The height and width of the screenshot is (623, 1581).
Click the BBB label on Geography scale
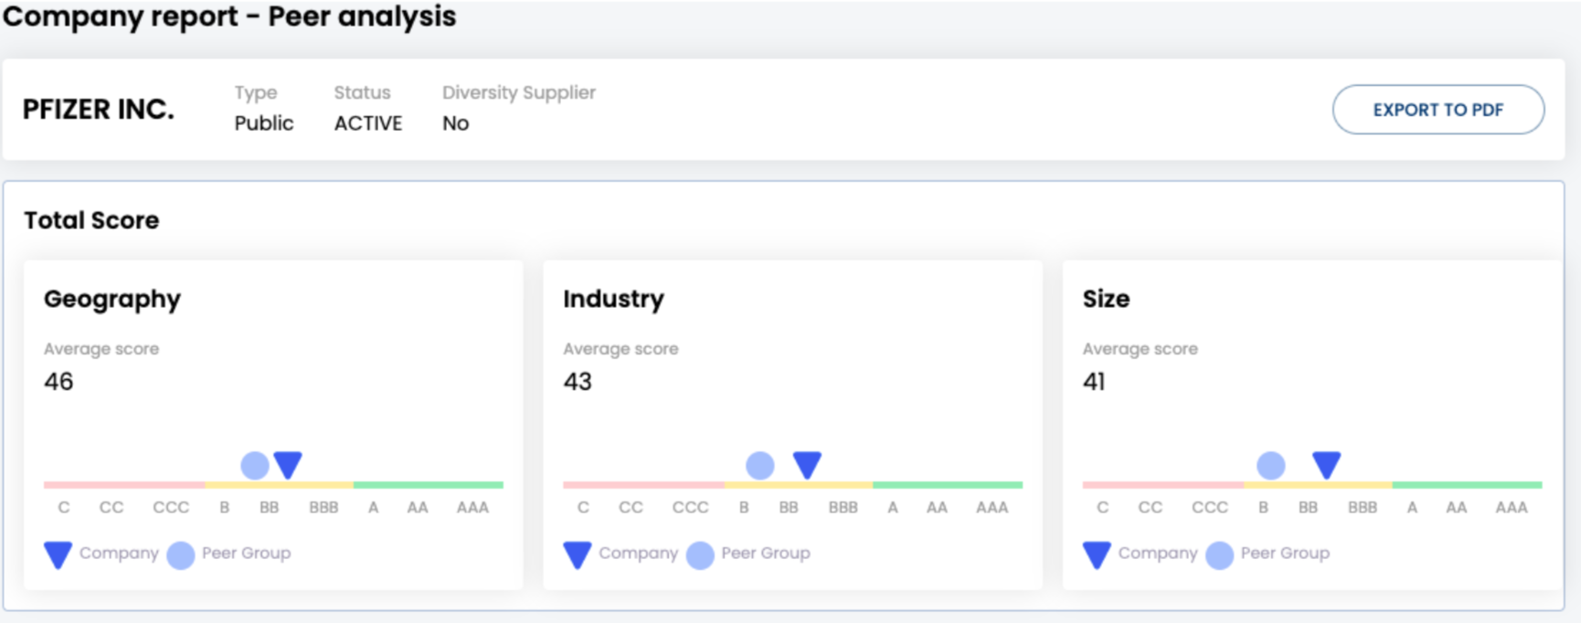tap(324, 507)
